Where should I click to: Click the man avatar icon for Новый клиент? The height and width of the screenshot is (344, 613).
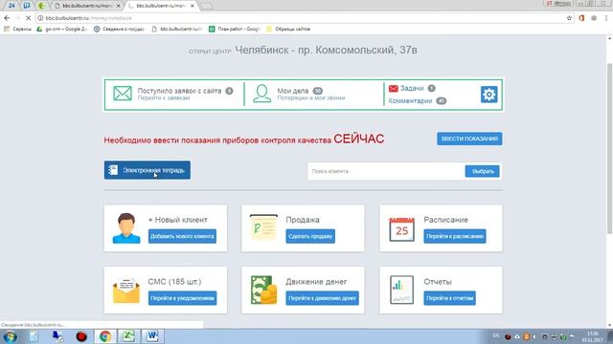pos(126,228)
